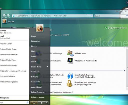Open Search from Start menu
128x105 pixels.
(34, 62)
